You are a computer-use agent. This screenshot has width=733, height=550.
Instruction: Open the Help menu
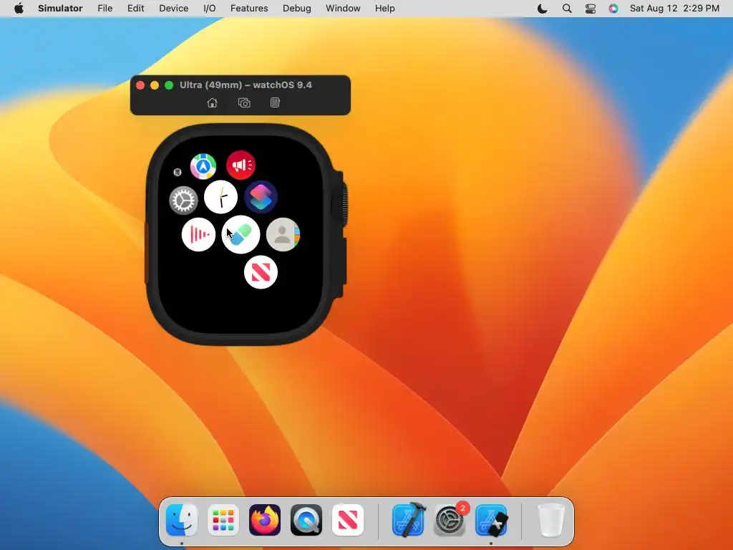384,9
